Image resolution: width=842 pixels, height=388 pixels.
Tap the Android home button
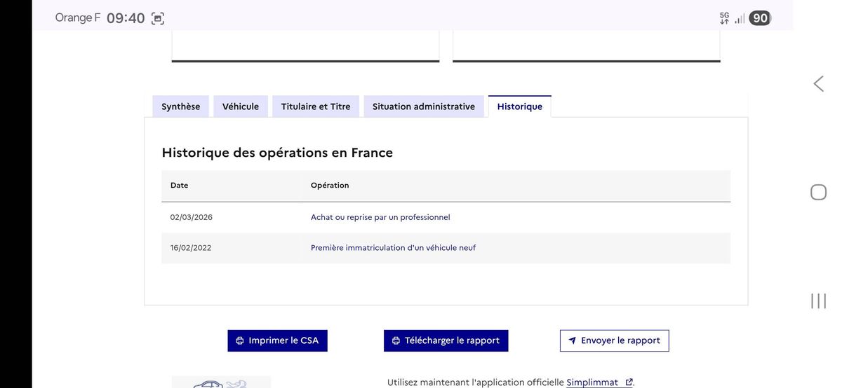click(x=818, y=192)
